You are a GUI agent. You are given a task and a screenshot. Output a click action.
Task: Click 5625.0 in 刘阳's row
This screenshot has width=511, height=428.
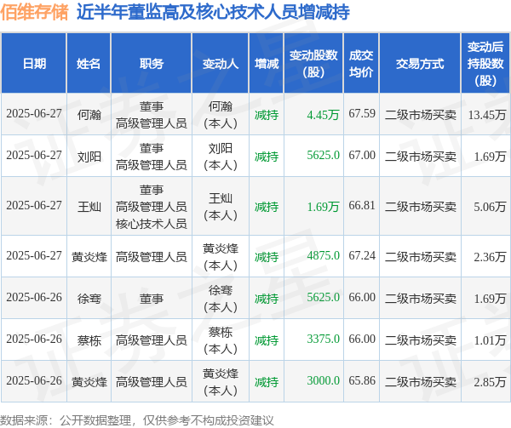point(324,155)
